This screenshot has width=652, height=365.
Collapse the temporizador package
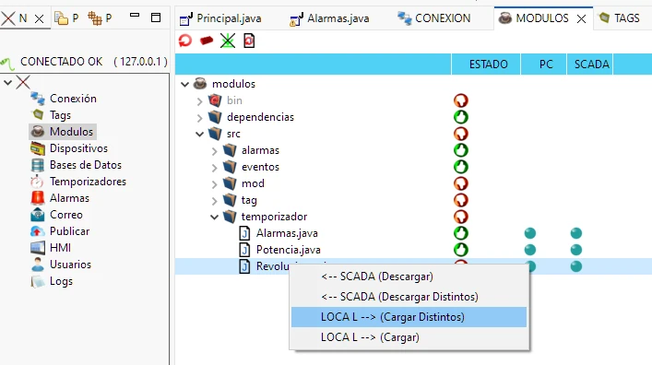[215, 217]
